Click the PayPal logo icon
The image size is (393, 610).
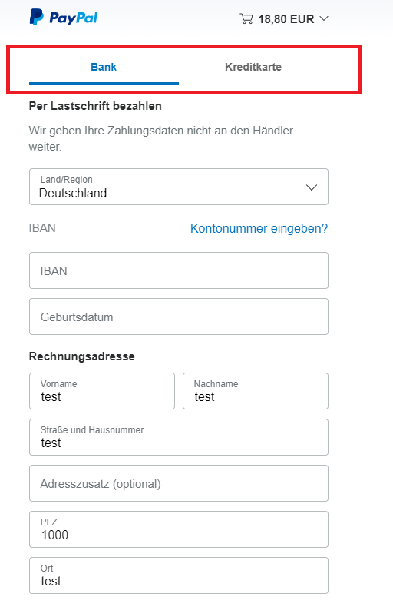[x=37, y=17]
